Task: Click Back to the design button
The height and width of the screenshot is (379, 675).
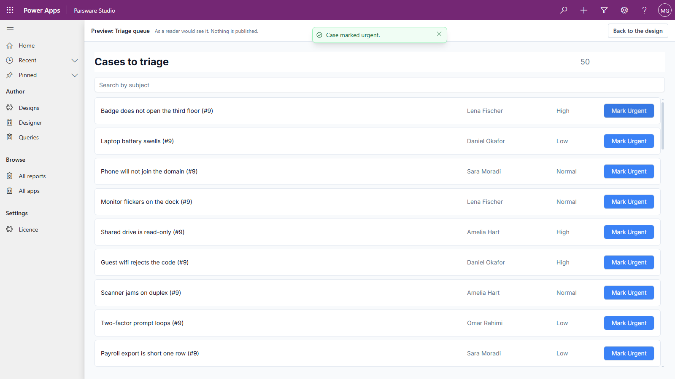Action: click(x=638, y=31)
